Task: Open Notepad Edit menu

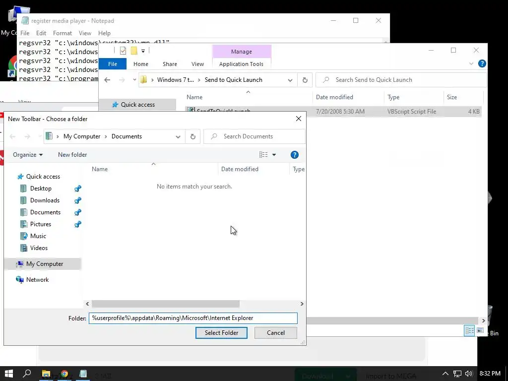Action: pos(41,33)
